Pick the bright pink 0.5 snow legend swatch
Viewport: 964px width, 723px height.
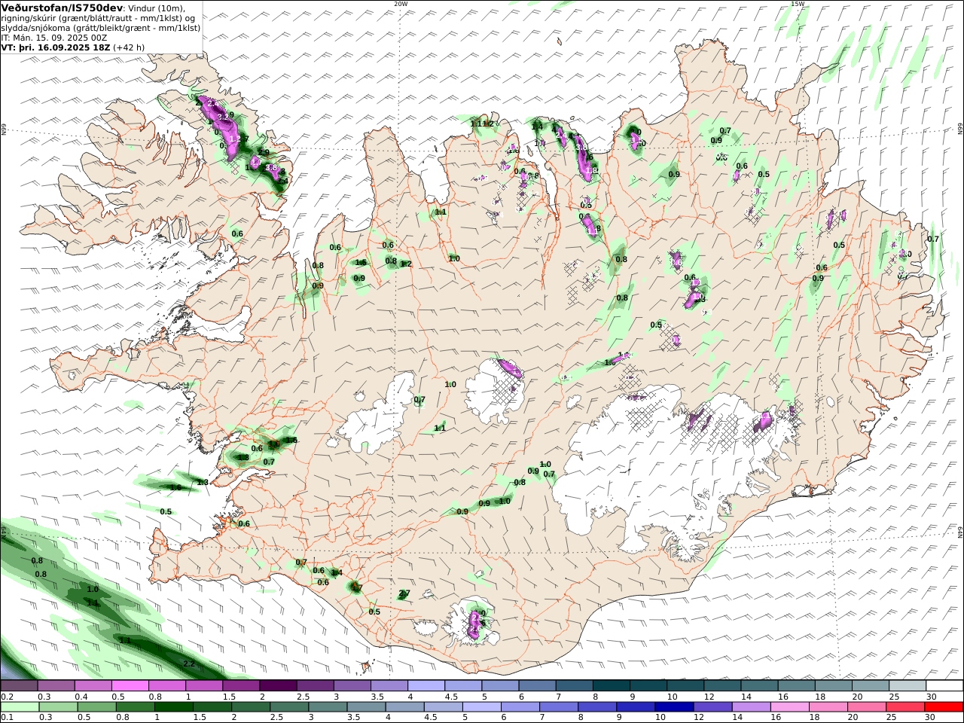(130, 686)
